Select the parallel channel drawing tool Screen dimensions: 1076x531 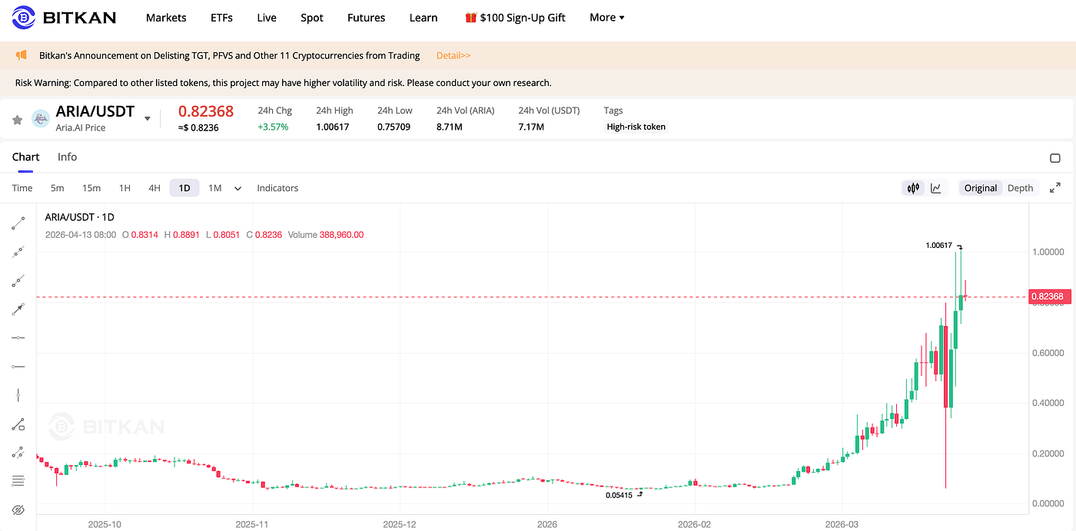(x=18, y=453)
